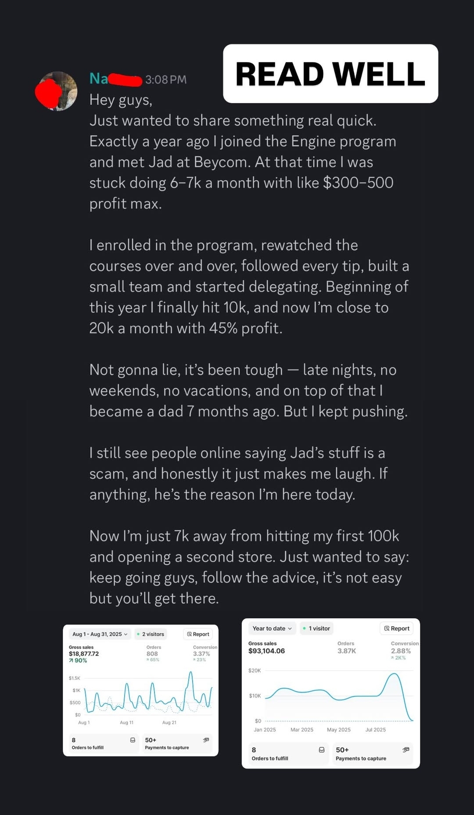This screenshot has height=815, width=474.
Task: Click the year-to-date sales chart peak
Action: click(x=393, y=674)
